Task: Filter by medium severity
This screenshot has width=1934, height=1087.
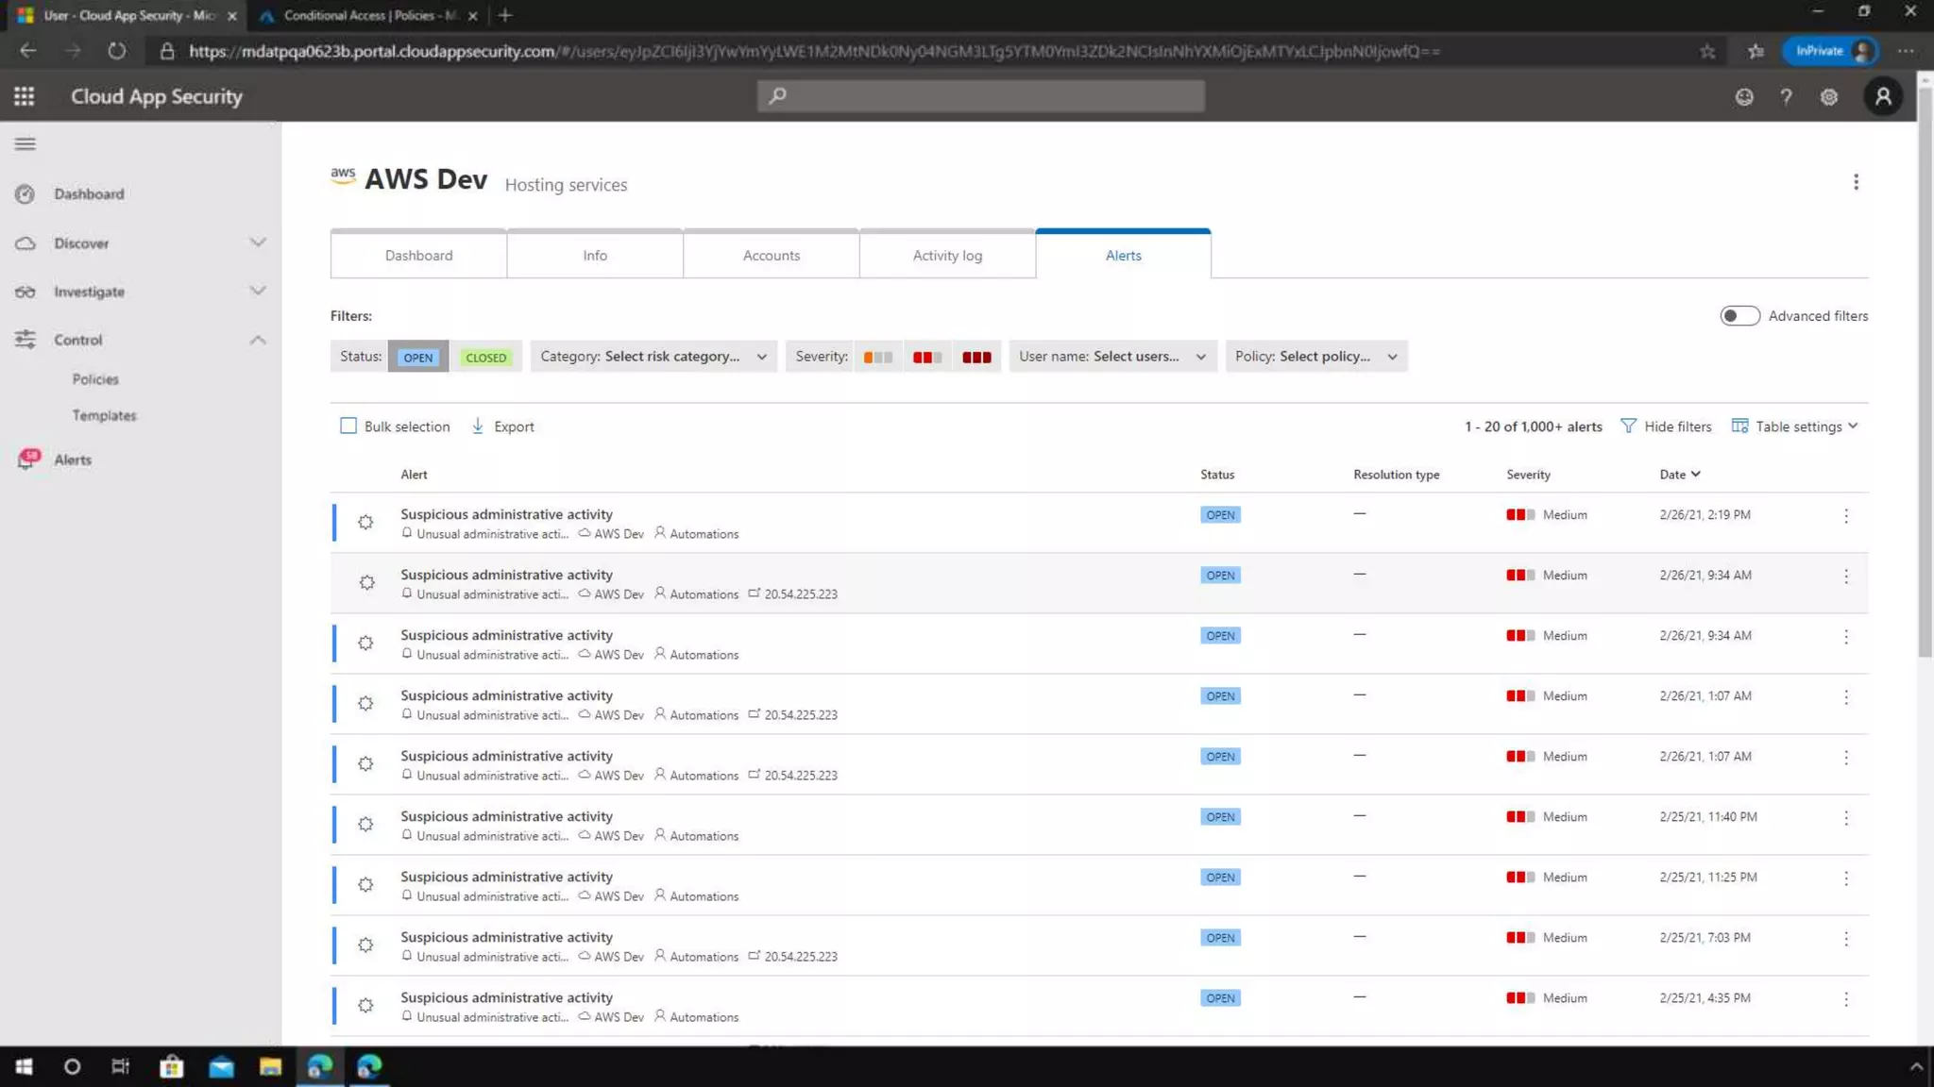Action: pyautogui.click(x=927, y=357)
